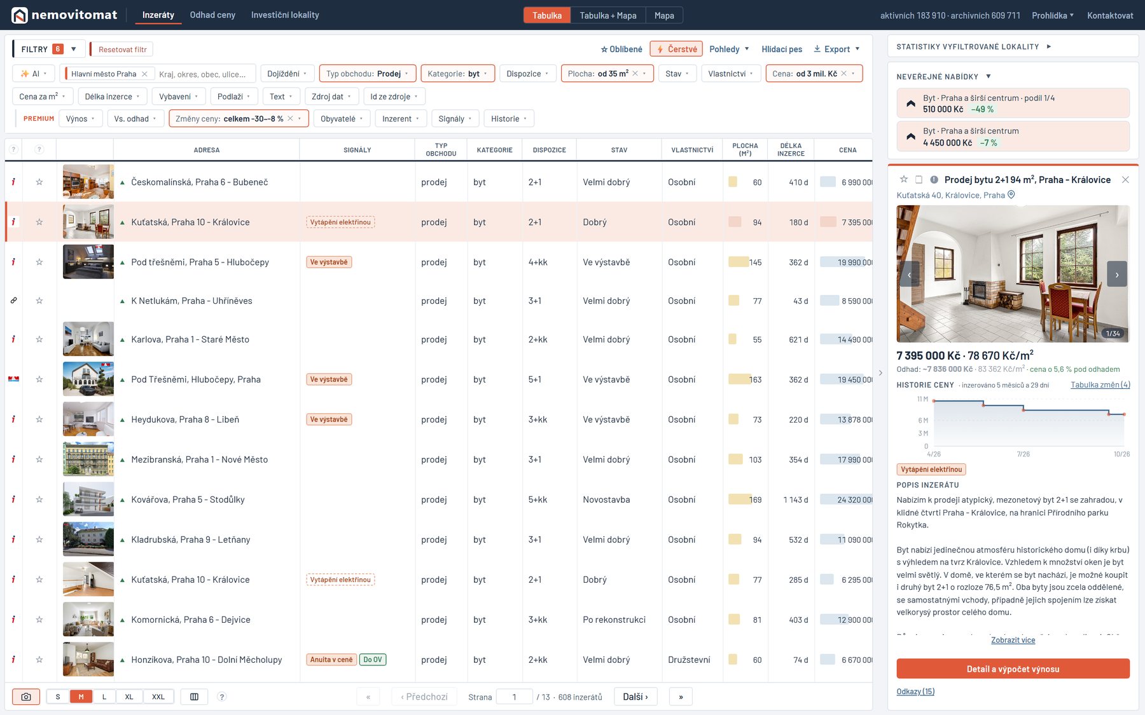This screenshot has width=1145, height=715.
Task: Expand the Stav filter dropdown
Action: (x=677, y=74)
